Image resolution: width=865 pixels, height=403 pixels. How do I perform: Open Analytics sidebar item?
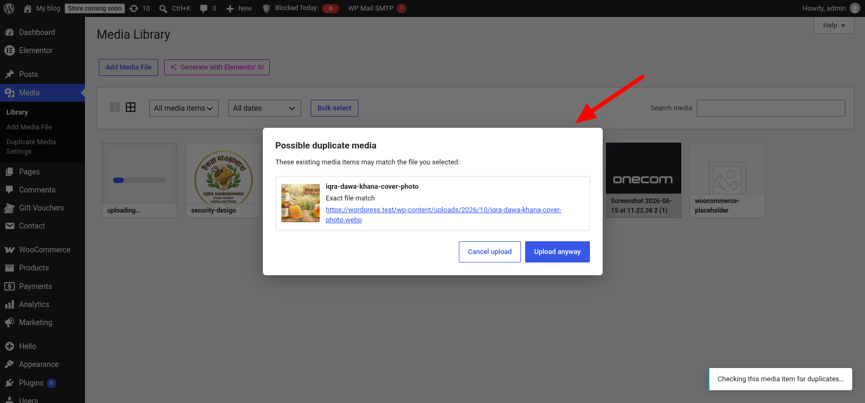click(42, 304)
